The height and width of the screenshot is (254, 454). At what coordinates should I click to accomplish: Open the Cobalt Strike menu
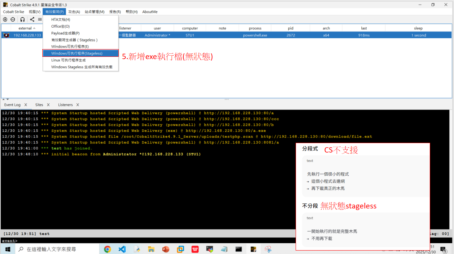(x=13, y=12)
